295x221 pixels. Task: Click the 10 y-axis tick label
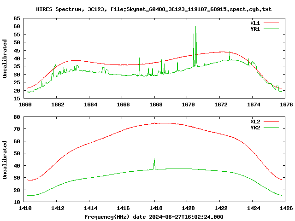pos(17,202)
